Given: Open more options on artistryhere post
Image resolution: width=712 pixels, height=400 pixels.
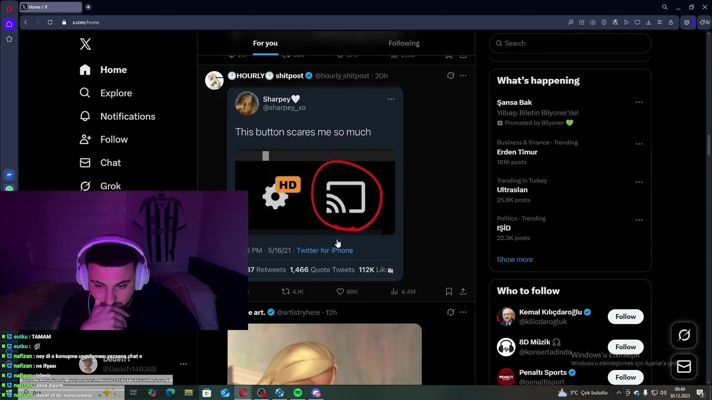Looking at the screenshot, I should coord(463,312).
